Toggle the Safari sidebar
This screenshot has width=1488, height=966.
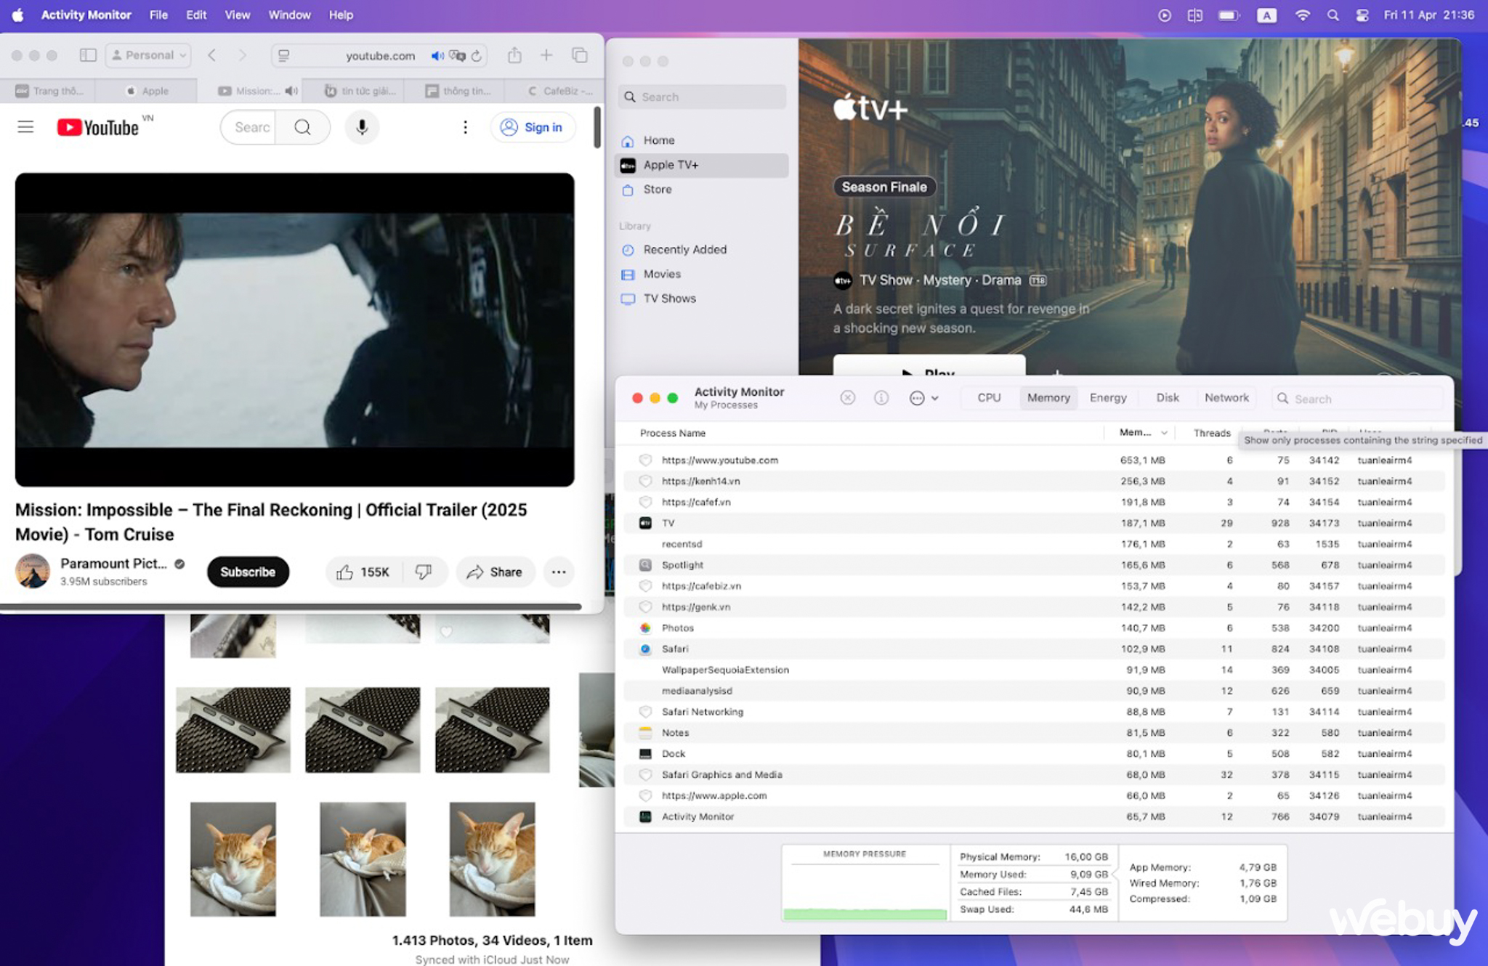point(88,55)
